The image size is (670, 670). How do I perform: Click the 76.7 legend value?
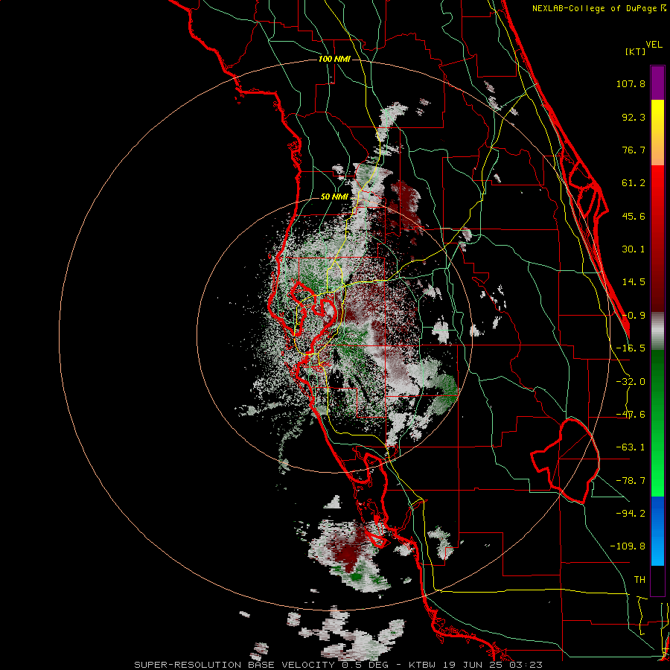[x=634, y=150]
